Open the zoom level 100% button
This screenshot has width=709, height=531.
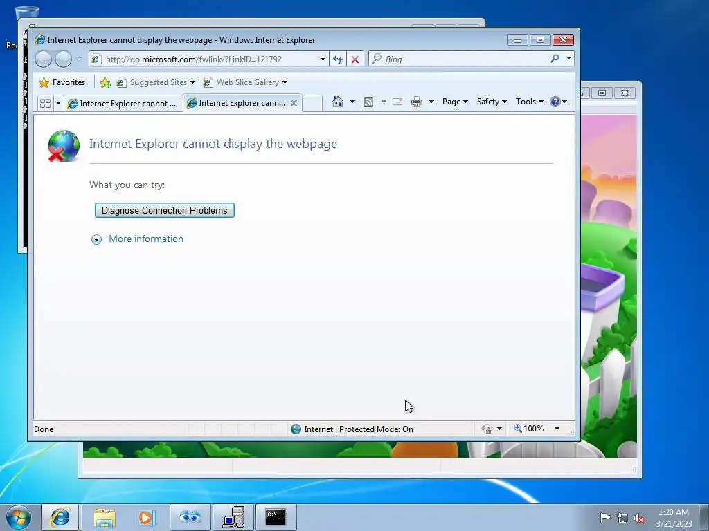pyautogui.click(x=529, y=429)
